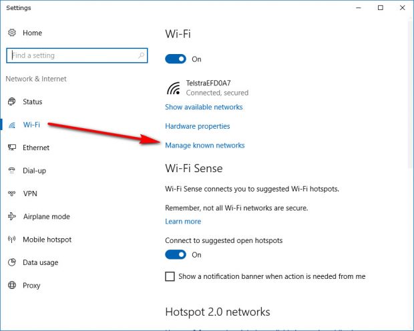Maximize the Settings window
The image size is (414, 331).
380,8
